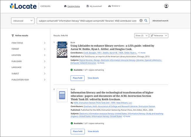Click the sort icon in Relevance box
This screenshot has height=137, width=191.
pyautogui.click(x=152, y=36)
